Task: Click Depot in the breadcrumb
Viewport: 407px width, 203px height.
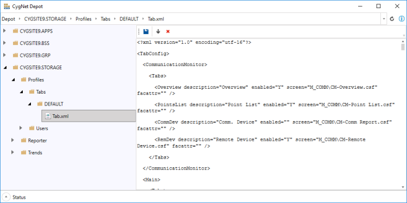Action: 8,19
